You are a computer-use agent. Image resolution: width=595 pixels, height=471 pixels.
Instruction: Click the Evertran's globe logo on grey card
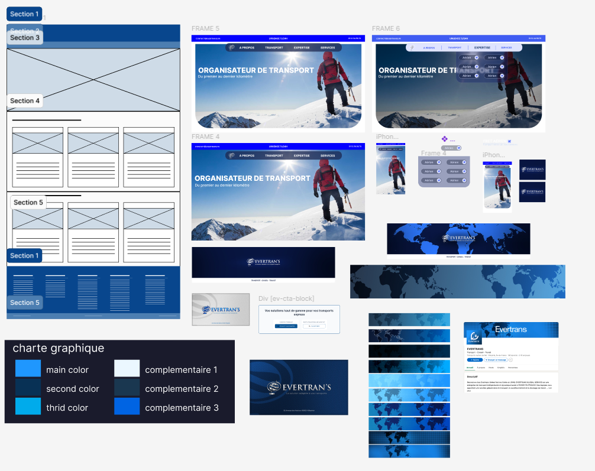[206, 309]
